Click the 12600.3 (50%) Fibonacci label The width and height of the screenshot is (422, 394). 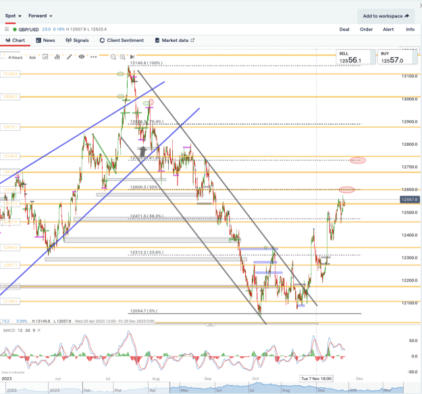tap(144, 187)
